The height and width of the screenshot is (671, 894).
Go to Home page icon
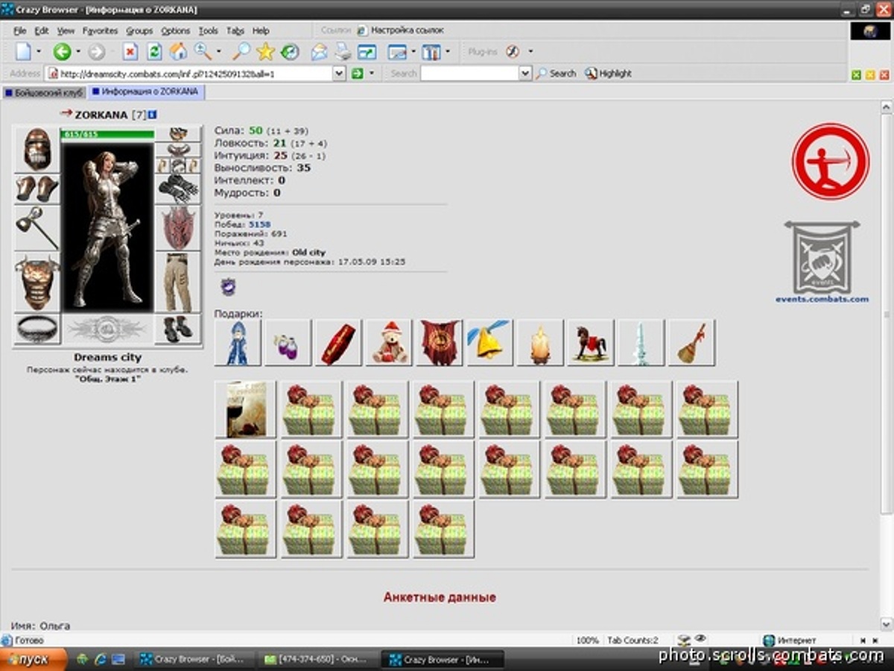[x=178, y=51]
